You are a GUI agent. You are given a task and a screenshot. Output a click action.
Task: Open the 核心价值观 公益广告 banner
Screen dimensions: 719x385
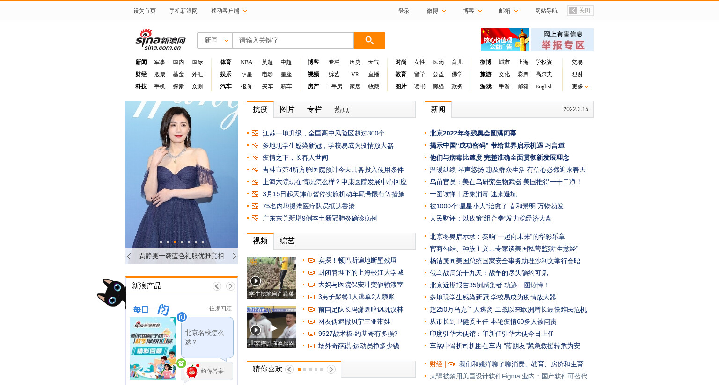[x=505, y=40]
